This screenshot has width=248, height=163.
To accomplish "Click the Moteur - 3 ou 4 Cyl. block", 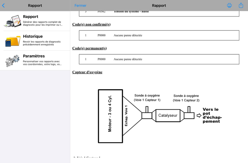I will [x=110, y=116].
